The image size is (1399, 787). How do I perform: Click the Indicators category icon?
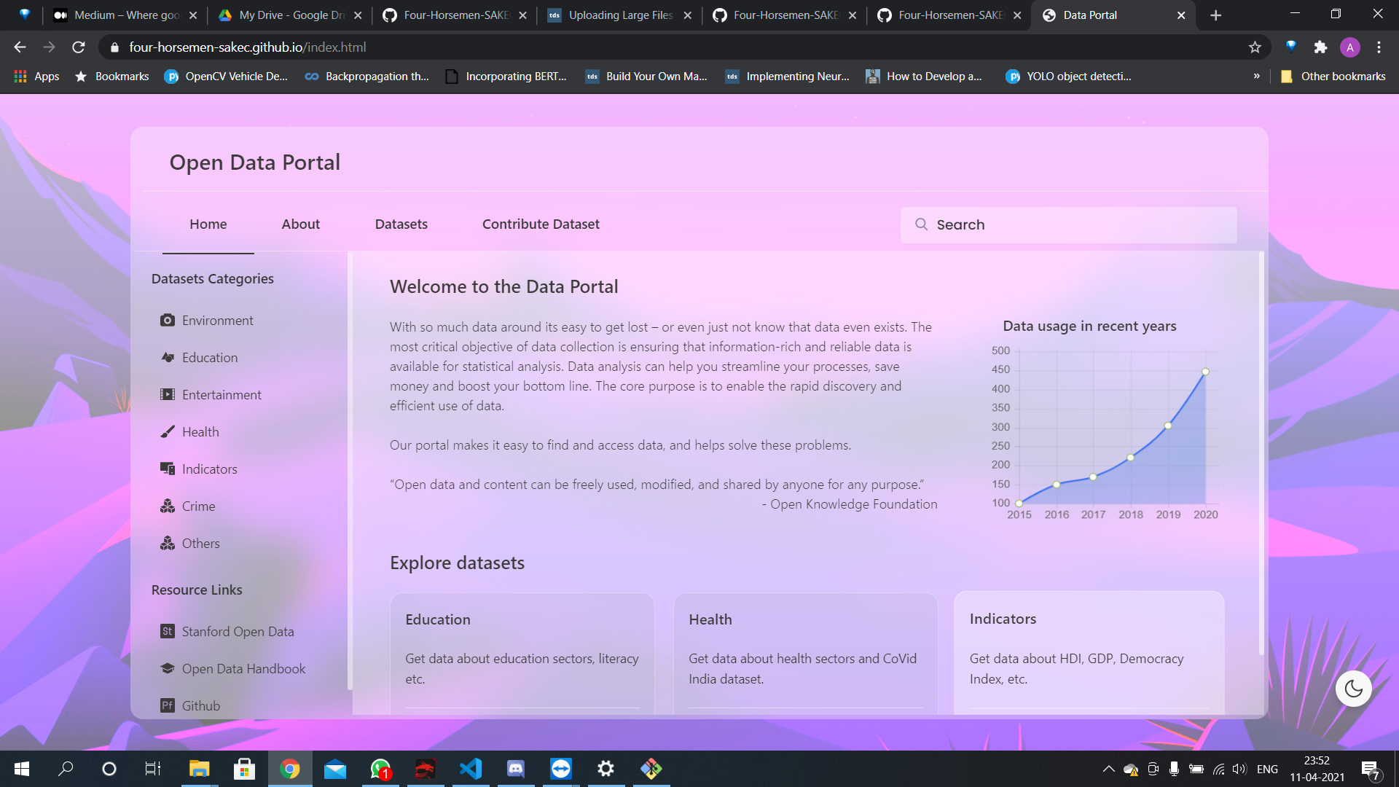pyautogui.click(x=168, y=469)
